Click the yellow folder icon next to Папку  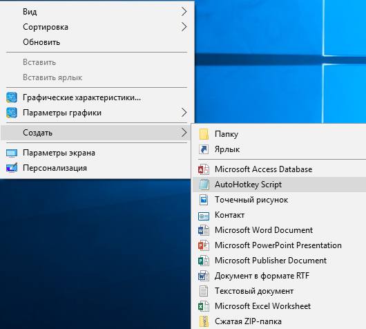[x=204, y=134]
